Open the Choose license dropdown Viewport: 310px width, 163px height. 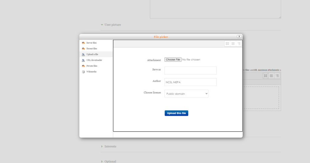[186, 94]
